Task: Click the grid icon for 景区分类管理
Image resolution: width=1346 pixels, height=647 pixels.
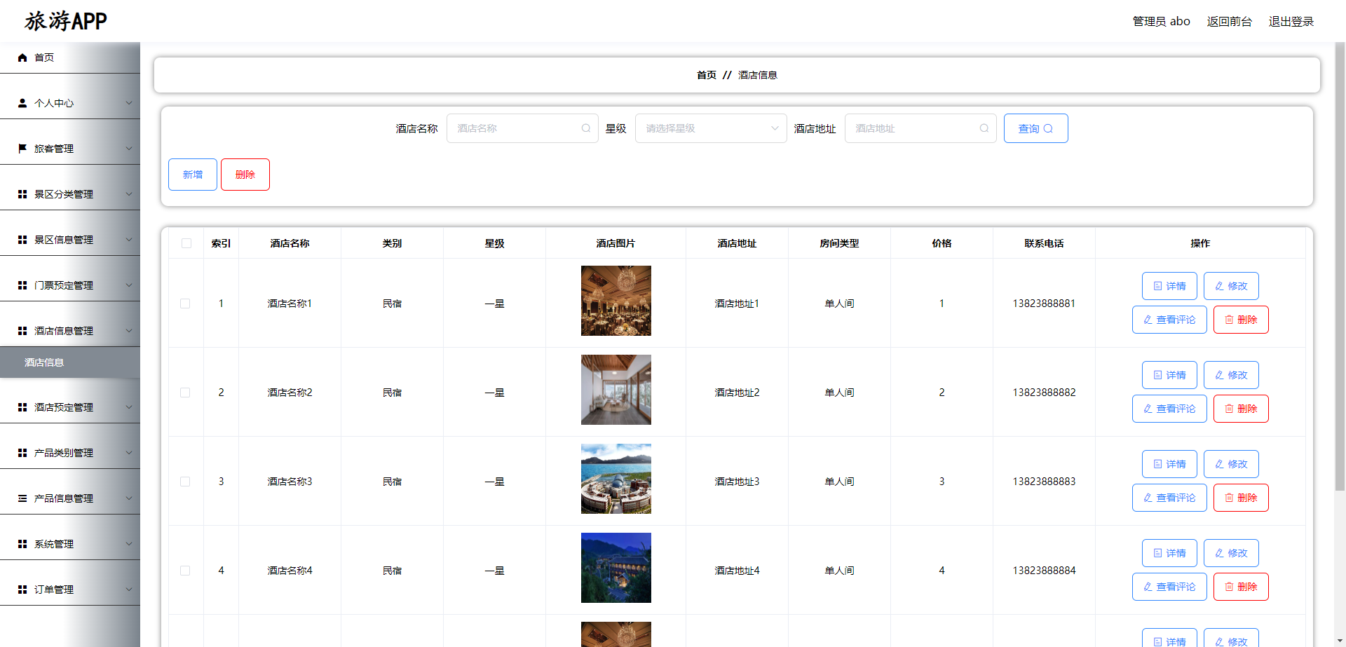Action: [22, 194]
